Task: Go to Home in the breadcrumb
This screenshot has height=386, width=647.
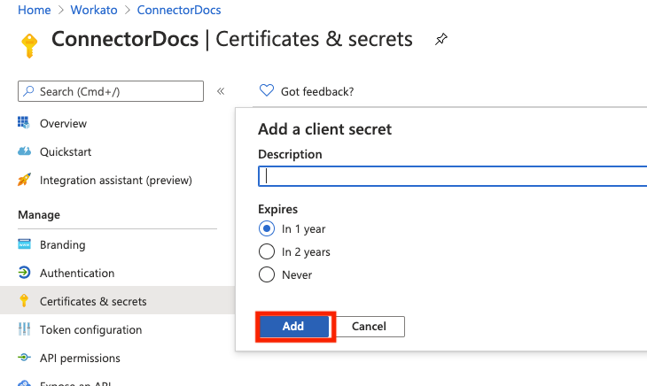Action: pyautogui.click(x=35, y=10)
